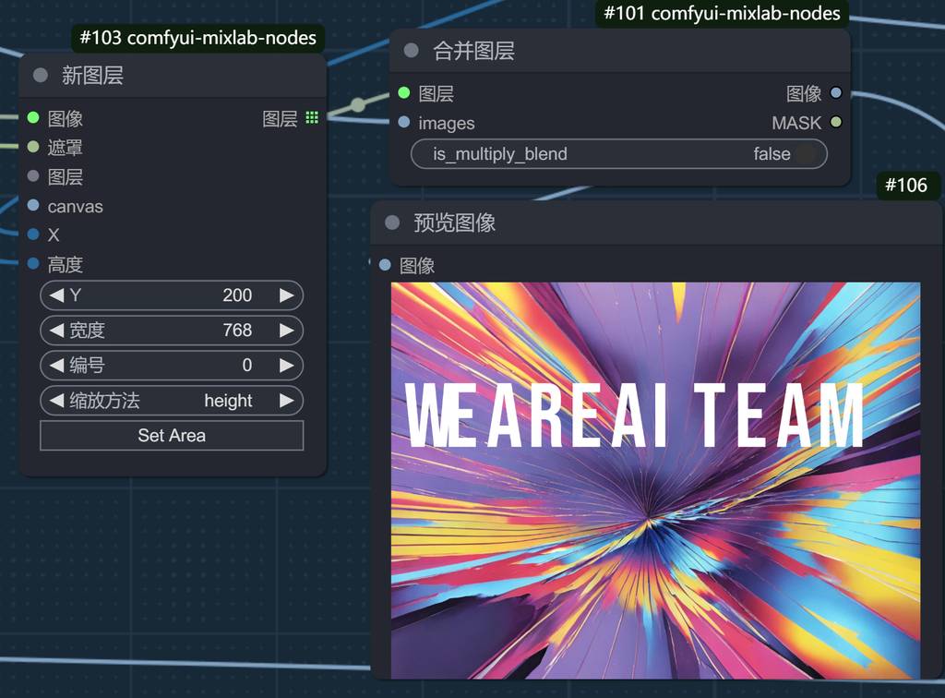Screen dimensions: 945x698
Task: Click the 宽度 768 value field
Action: 172,331
